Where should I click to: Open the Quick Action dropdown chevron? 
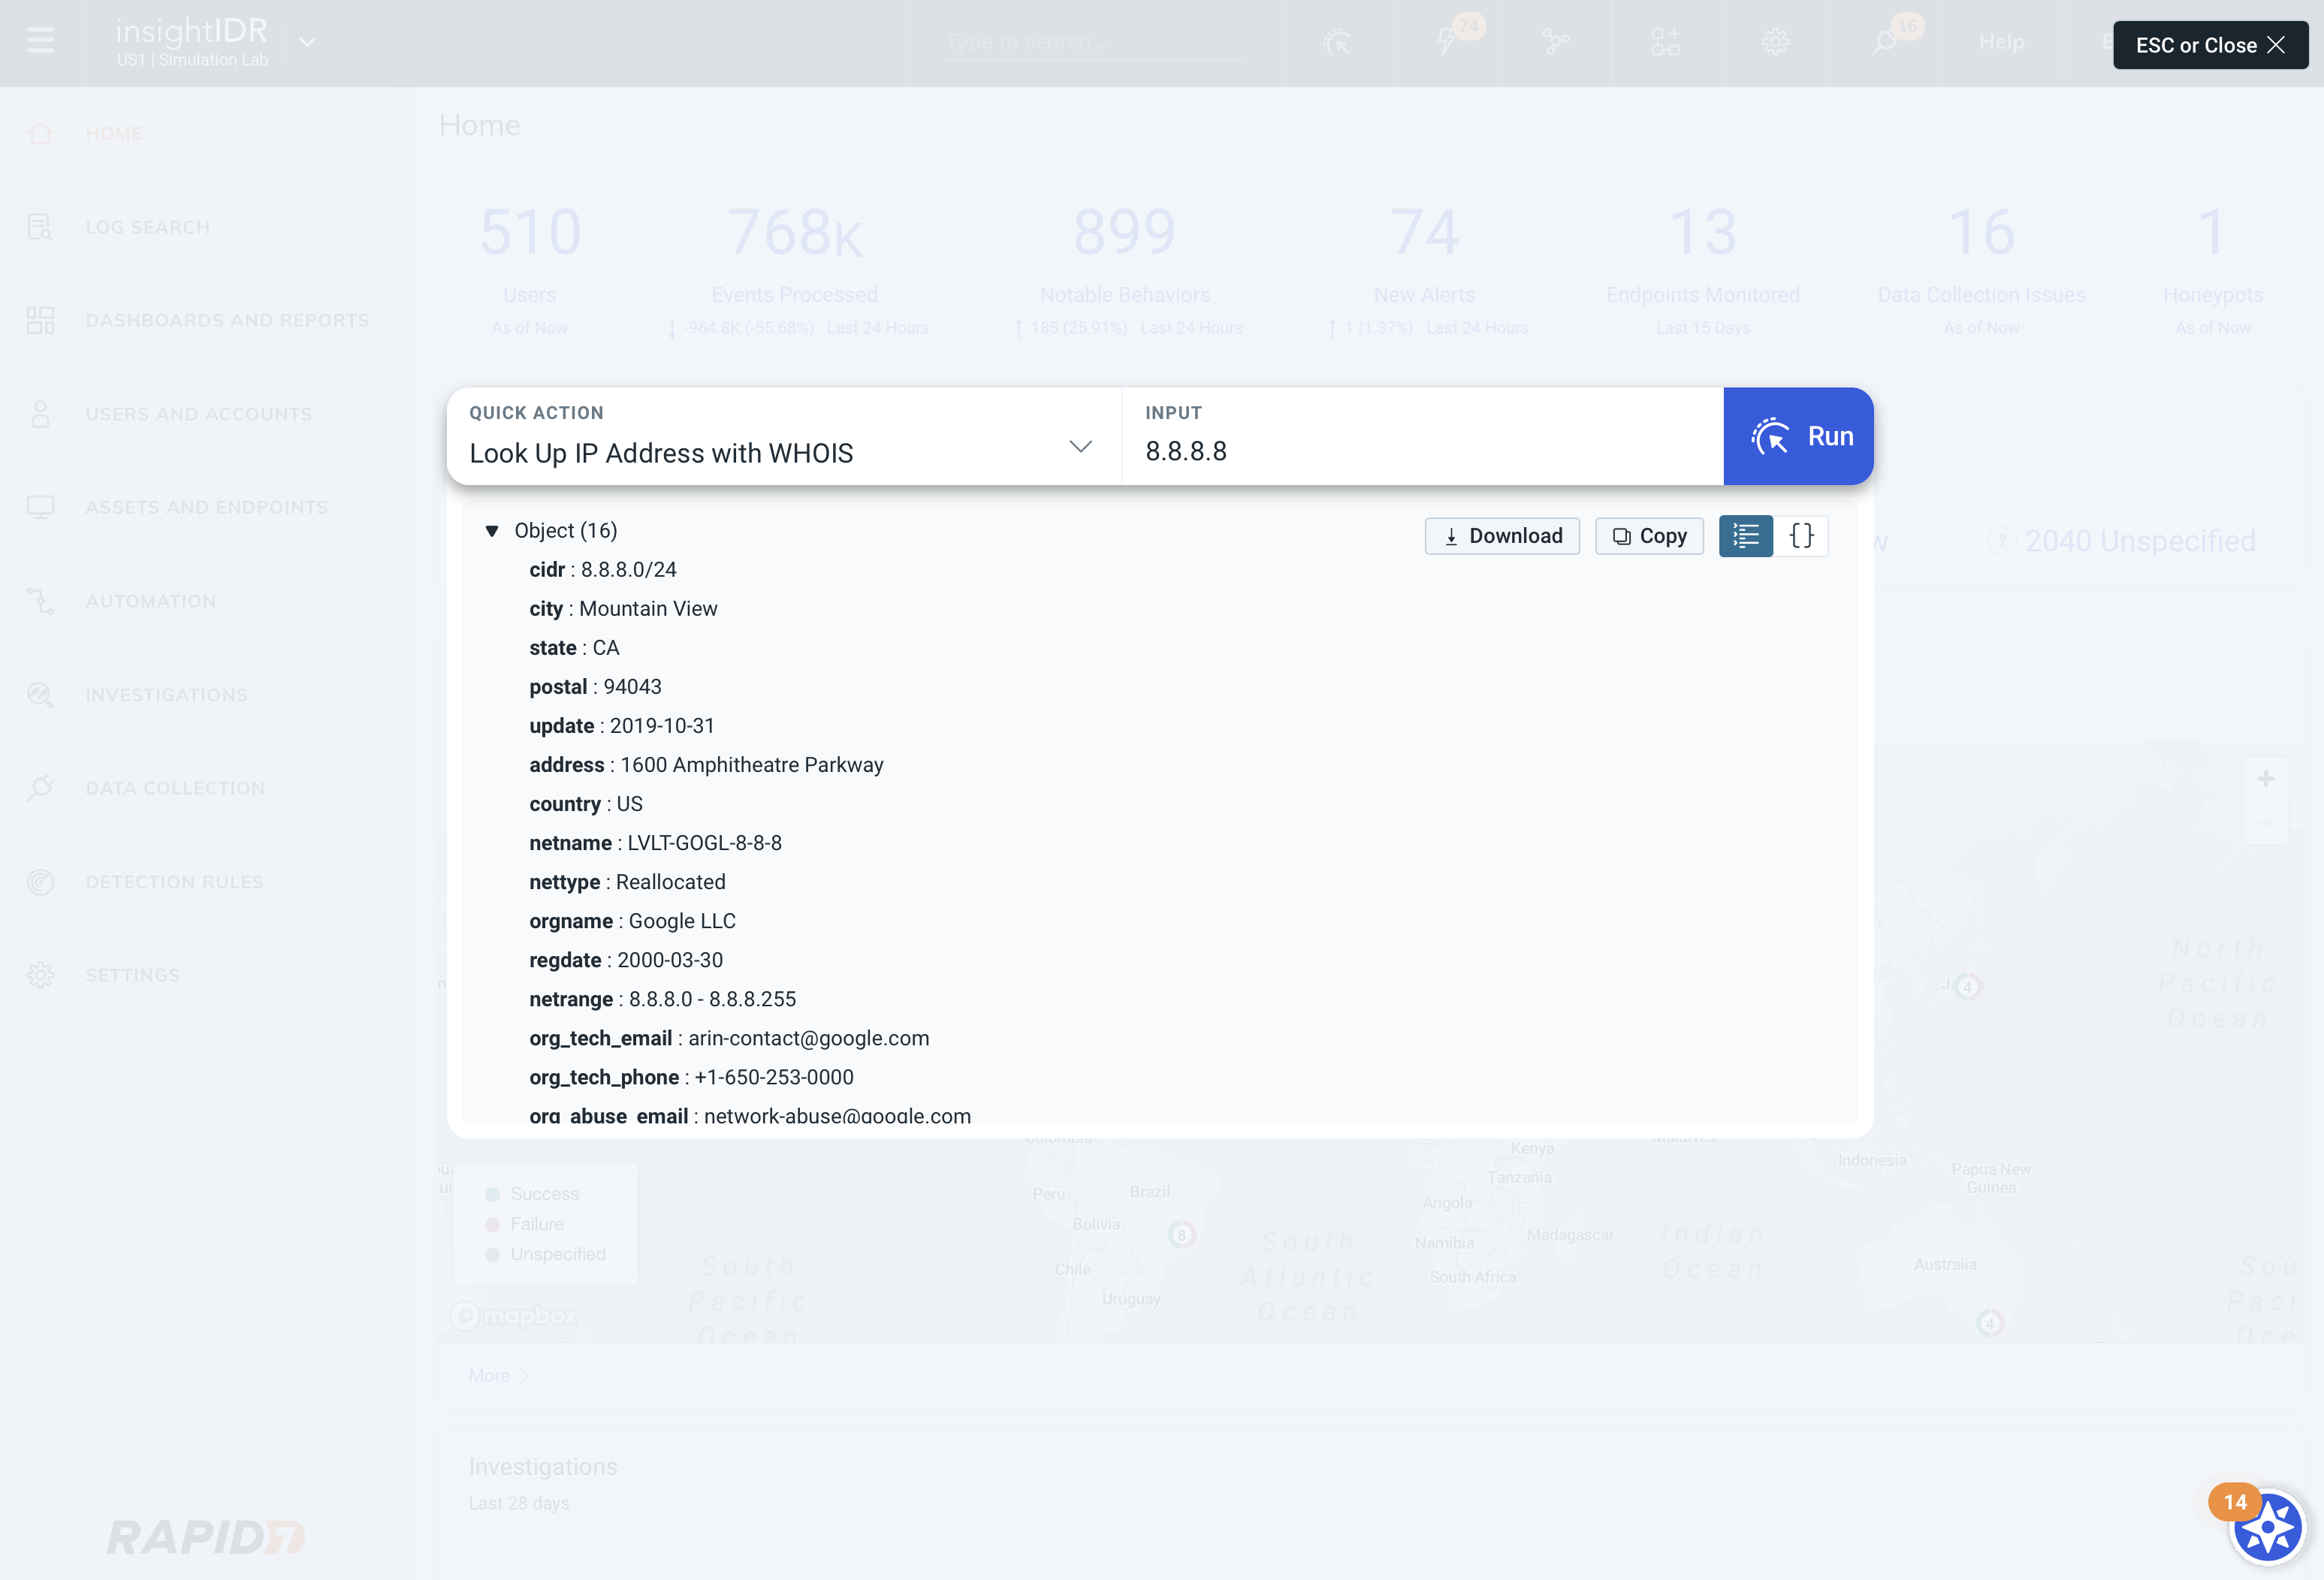1080,446
